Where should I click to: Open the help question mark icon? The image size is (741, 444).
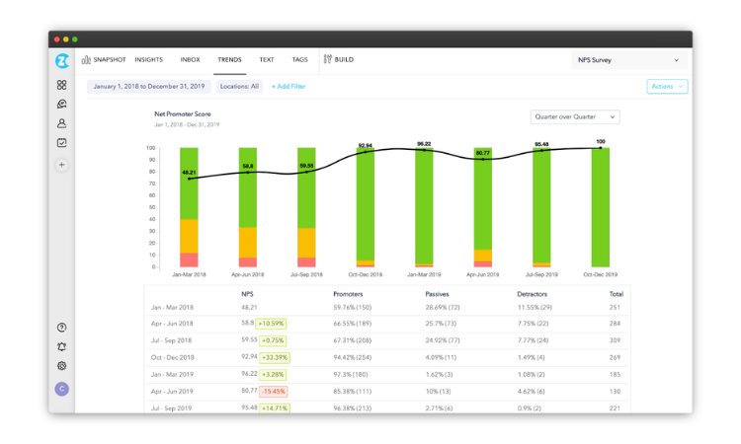62,328
